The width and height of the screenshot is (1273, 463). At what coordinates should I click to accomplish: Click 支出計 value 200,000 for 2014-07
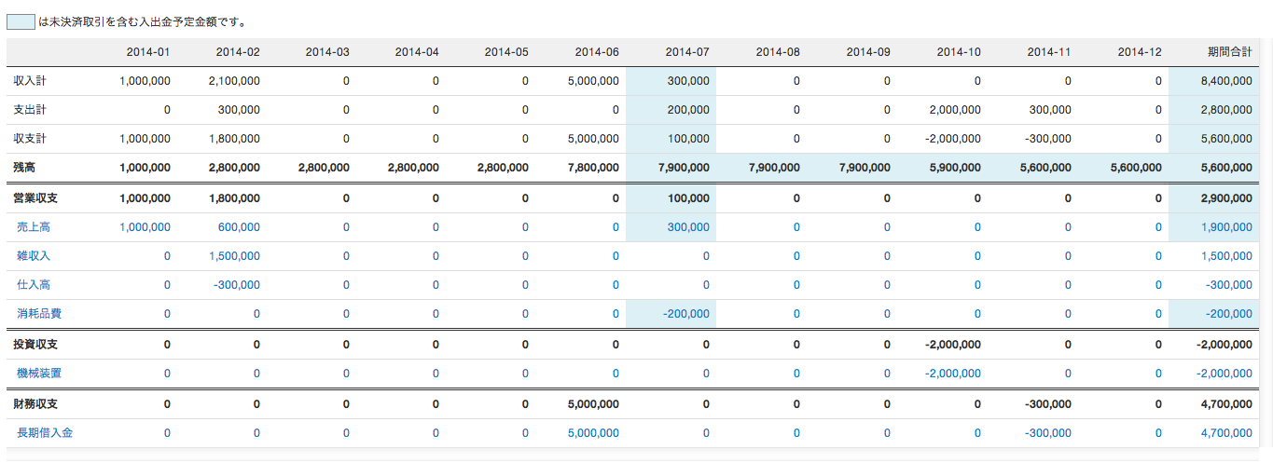point(688,110)
